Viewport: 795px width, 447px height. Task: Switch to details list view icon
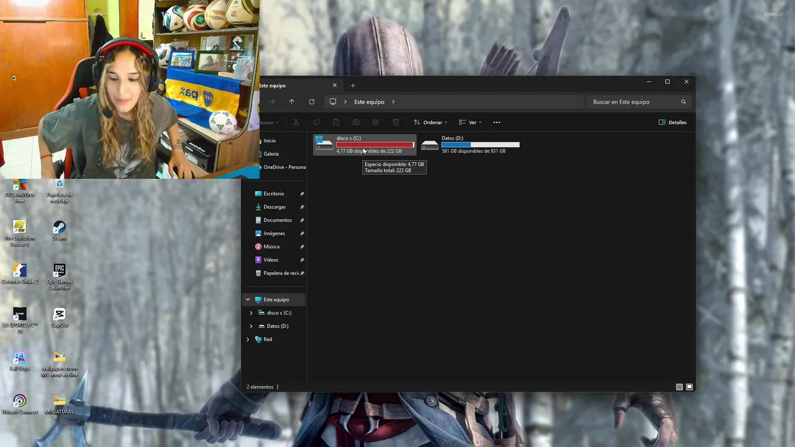679,387
